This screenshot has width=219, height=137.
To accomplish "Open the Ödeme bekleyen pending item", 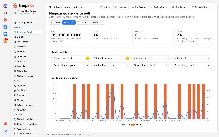I will coord(111,58).
